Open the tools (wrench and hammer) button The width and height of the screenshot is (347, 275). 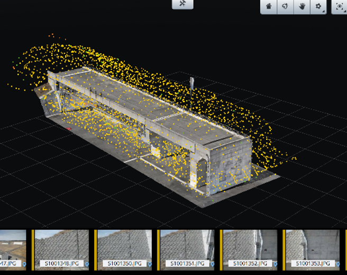[182, 4]
